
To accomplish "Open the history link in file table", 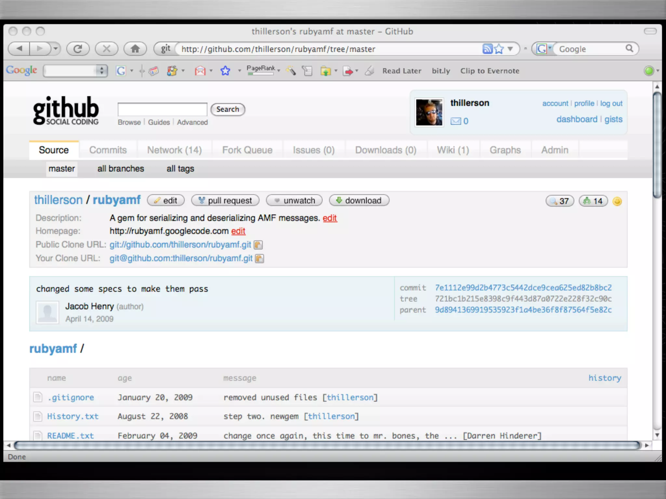I will 605,378.
